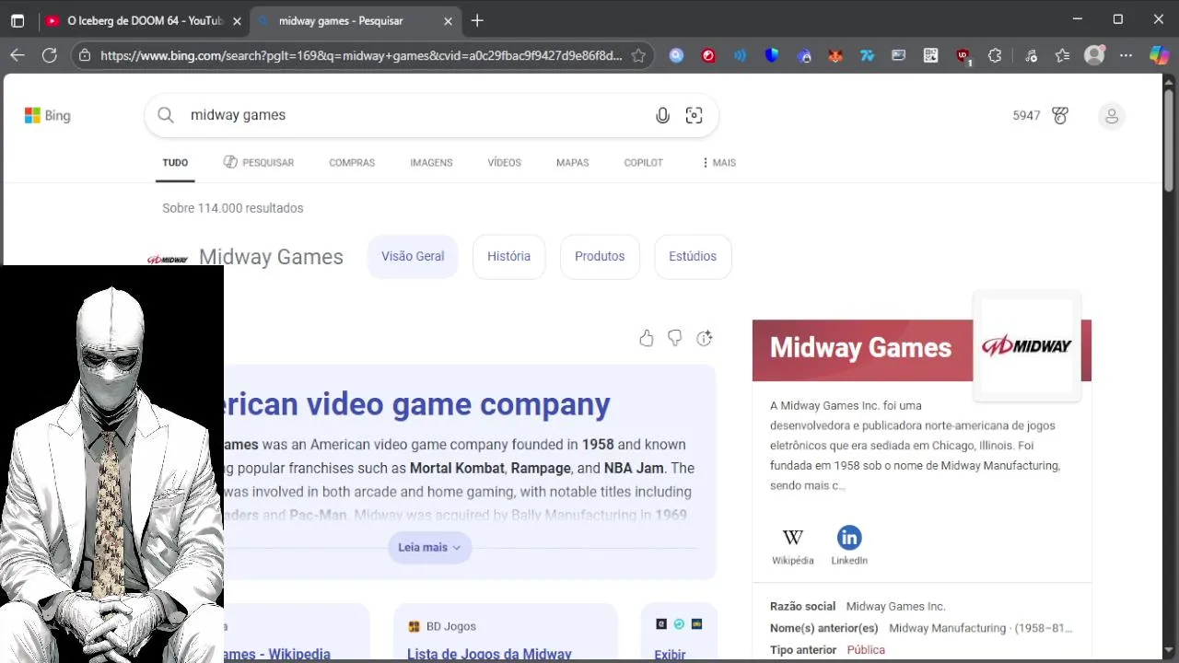Switch to the PESQUISAR tab
This screenshot has height=663, width=1179.
pyautogui.click(x=258, y=162)
